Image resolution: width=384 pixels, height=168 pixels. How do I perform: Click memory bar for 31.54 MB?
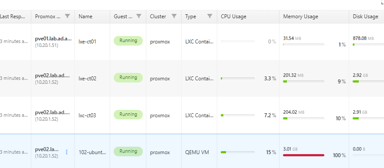pyautogui.click(x=304, y=44)
